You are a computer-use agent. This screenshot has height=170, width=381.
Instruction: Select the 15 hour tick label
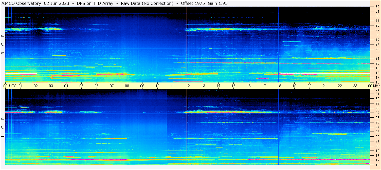(x=233, y=86)
